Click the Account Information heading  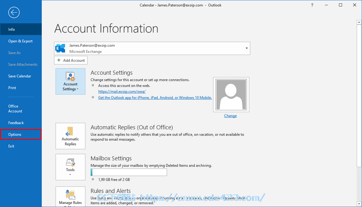[107, 29]
